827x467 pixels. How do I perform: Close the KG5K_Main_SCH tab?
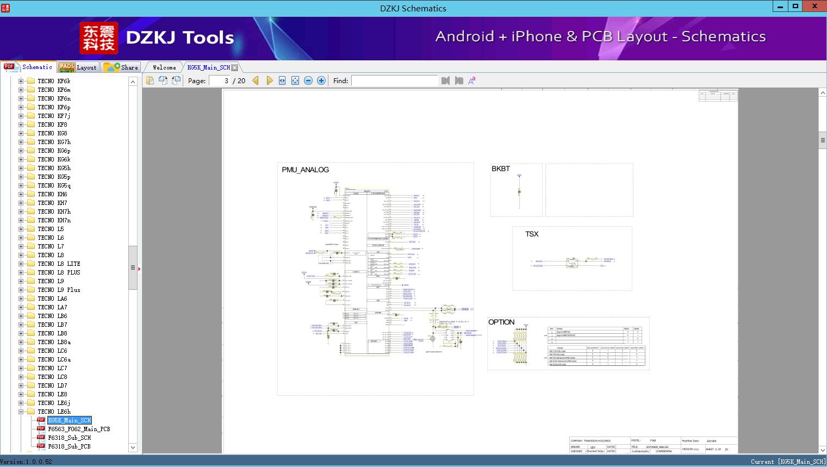click(235, 67)
